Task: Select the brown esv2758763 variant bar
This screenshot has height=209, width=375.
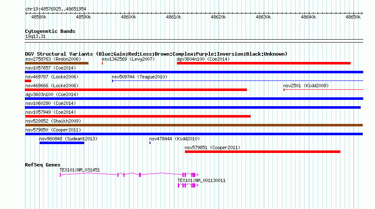Action: pos(57,63)
